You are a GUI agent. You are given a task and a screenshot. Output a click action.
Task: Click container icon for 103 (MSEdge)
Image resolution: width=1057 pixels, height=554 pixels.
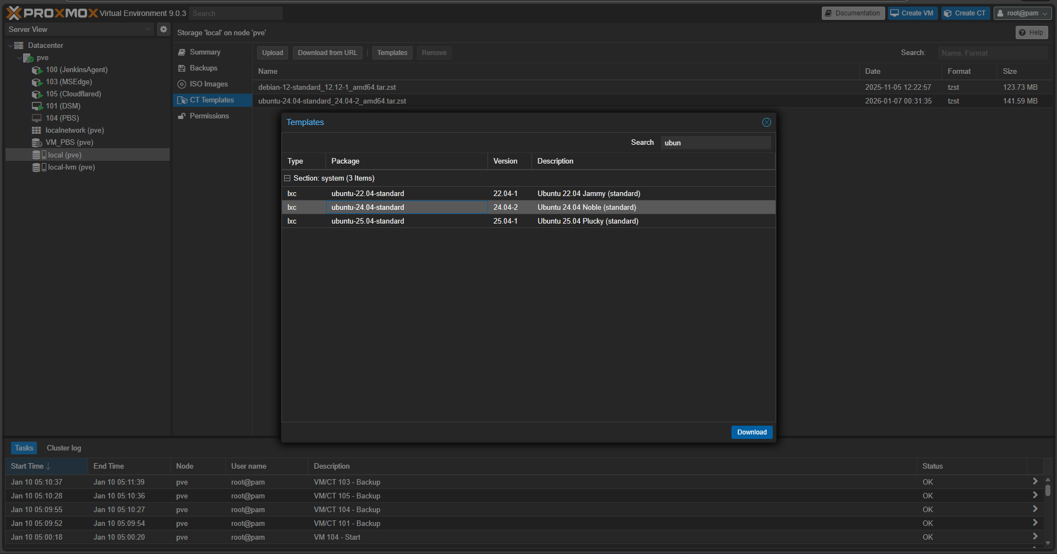[x=37, y=82]
